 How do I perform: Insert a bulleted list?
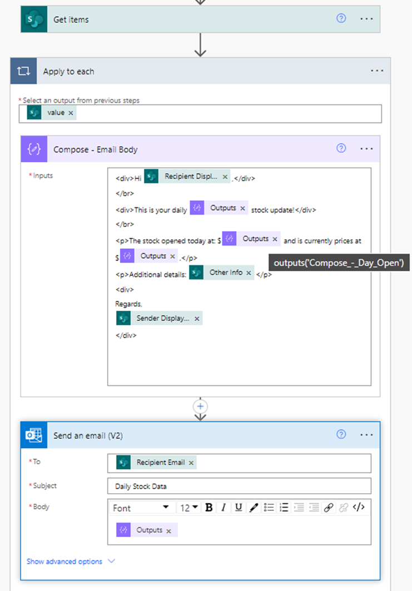coord(269,507)
